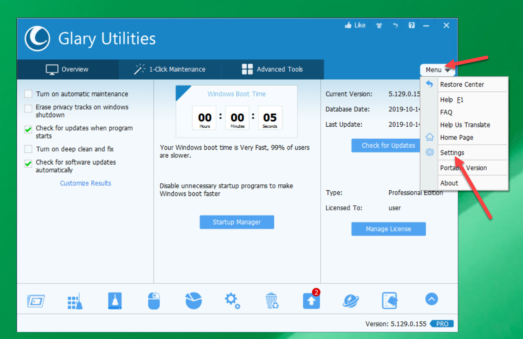Choose Help Us Translate menu entry
Image resolution: width=523 pixels, height=339 pixels.
tap(465, 125)
